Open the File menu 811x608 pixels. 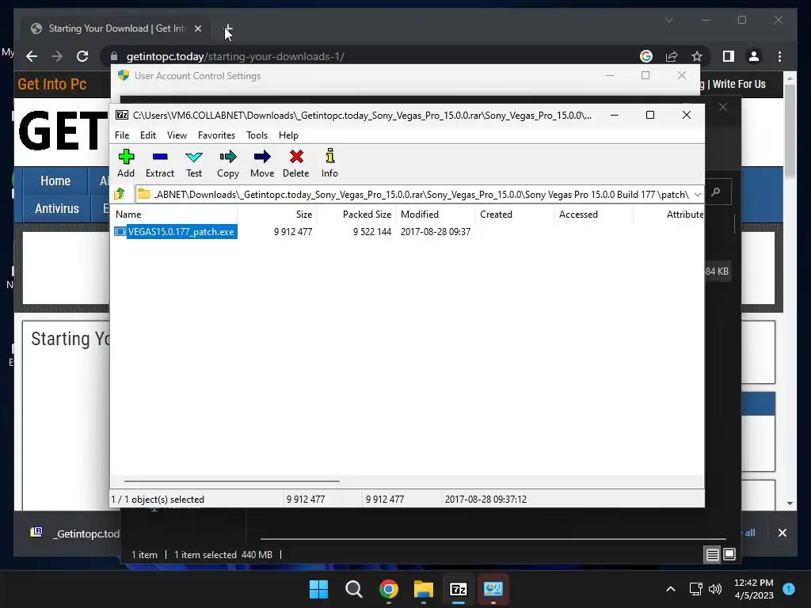[x=122, y=135]
